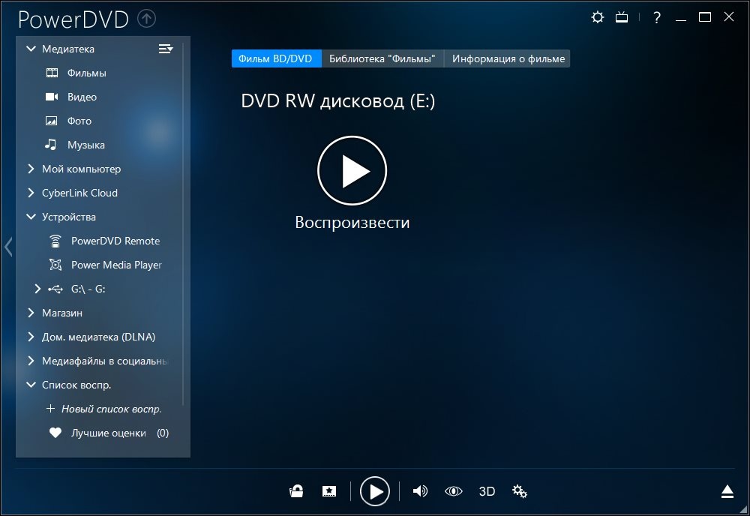Collapse the sidebar with left arrow
Image resolution: width=750 pixels, height=516 pixels.
[x=8, y=247]
